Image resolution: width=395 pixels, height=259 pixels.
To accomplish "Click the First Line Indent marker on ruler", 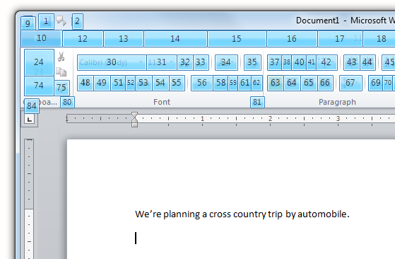I will click(134, 115).
